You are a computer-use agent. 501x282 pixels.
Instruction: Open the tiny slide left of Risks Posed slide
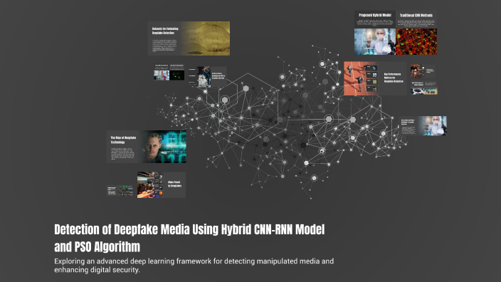click(120, 191)
